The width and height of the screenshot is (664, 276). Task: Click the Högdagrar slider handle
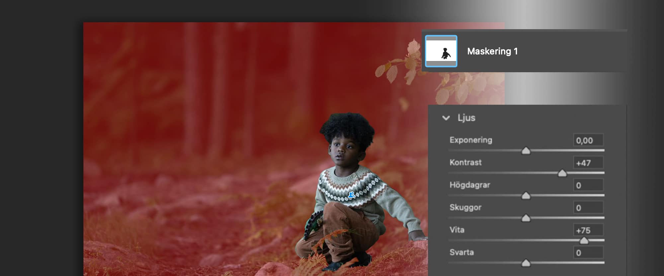(x=526, y=196)
